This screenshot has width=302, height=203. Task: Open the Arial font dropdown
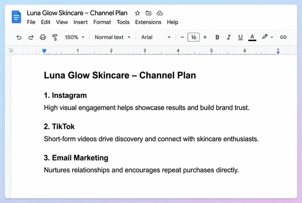156,37
